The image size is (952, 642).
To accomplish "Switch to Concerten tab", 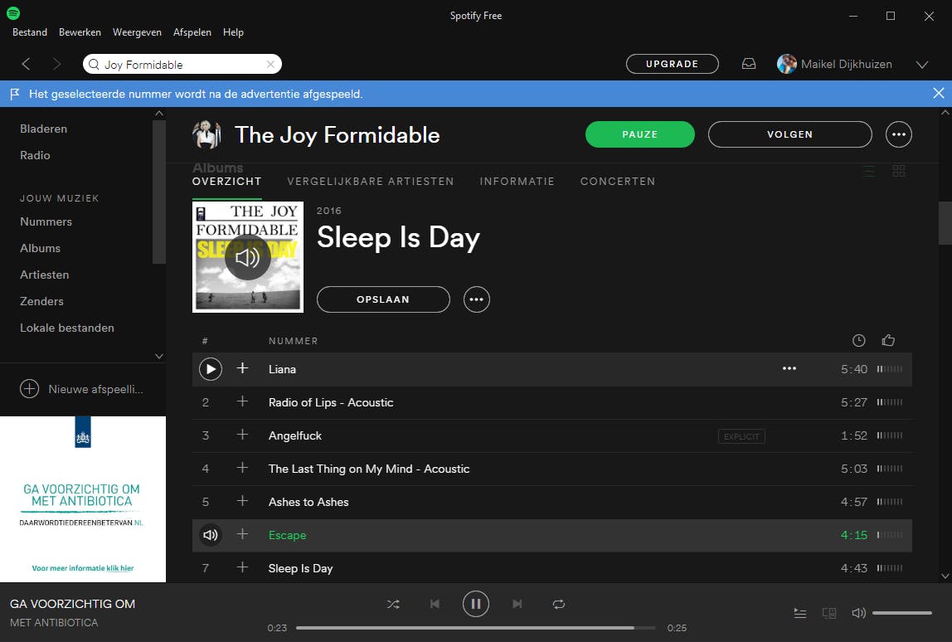I will pos(618,181).
